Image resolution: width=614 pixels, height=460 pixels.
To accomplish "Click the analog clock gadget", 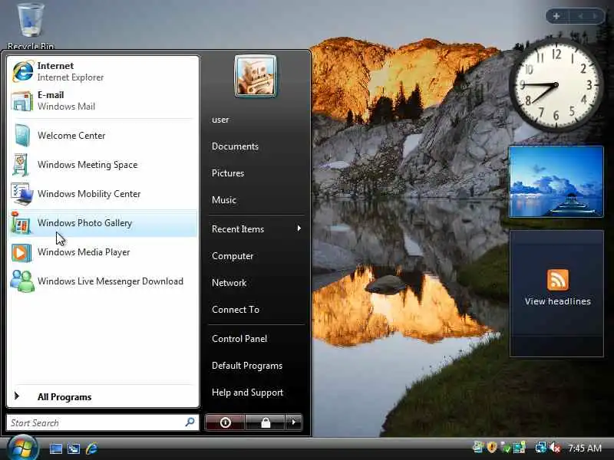I will tap(556, 84).
